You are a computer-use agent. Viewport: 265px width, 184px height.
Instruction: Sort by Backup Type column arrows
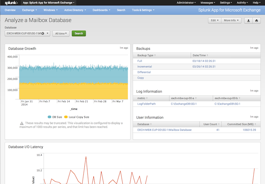(155, 55)
